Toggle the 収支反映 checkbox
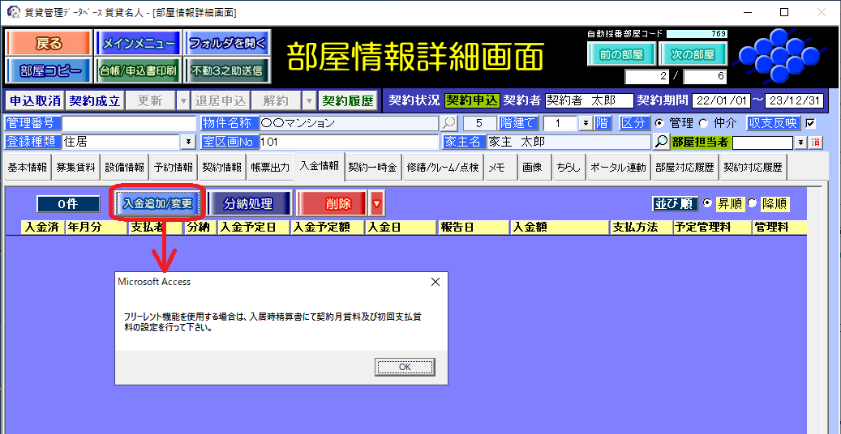 tap(809, 124)
